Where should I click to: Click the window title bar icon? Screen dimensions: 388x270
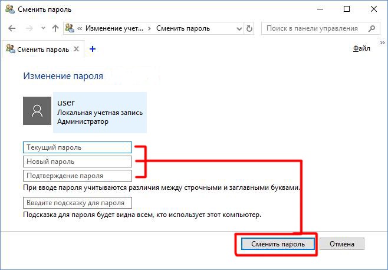[10, 9]
